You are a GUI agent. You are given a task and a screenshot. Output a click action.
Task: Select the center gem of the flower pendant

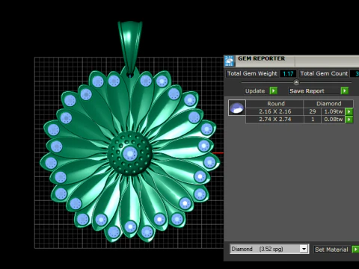point(130,153)
